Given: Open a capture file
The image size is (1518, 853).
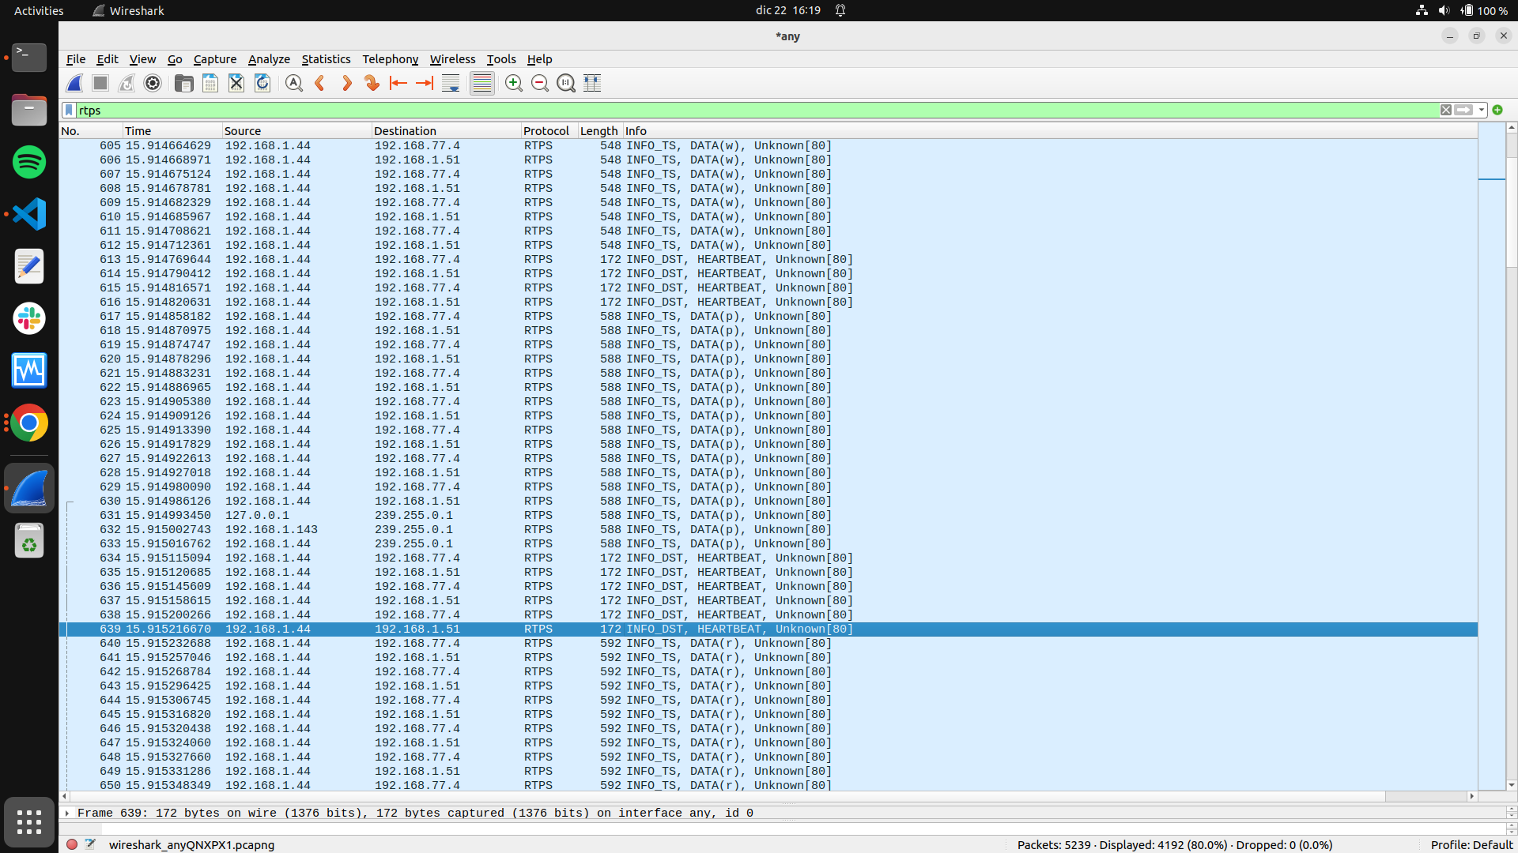Looking at the screenshot, I should (x=183, y=83).
